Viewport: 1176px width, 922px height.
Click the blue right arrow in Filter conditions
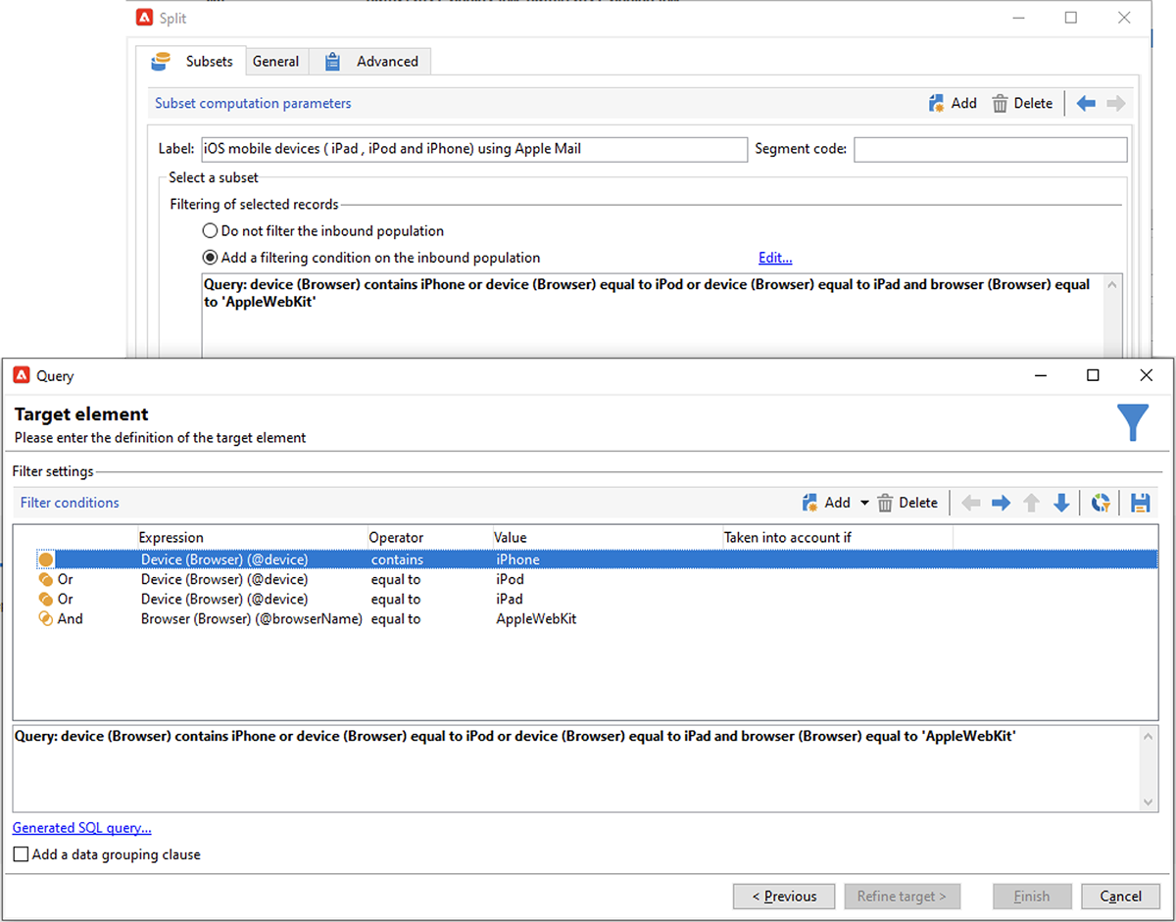pos(1001,503)
